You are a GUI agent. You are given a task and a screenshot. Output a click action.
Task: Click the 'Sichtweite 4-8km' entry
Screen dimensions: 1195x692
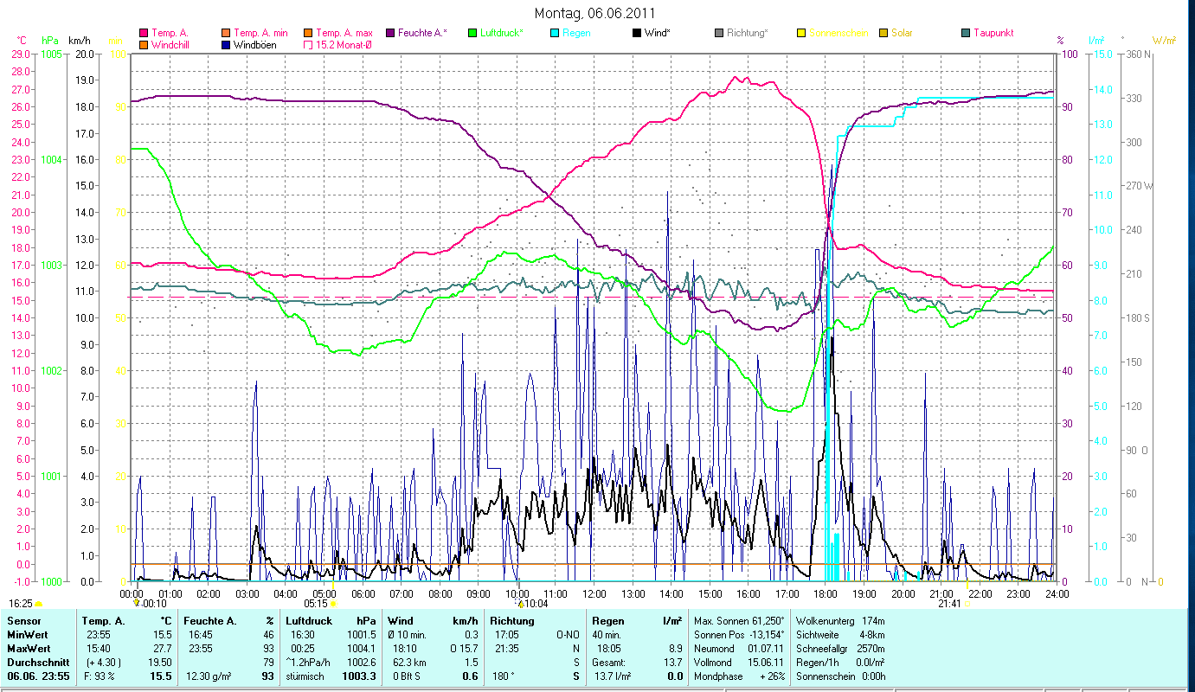841,634
